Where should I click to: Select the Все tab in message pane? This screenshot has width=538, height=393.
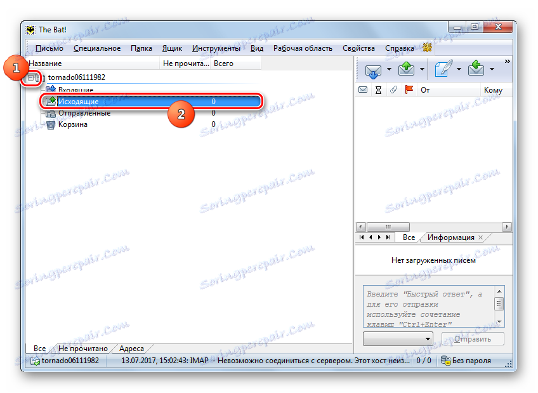409,237
